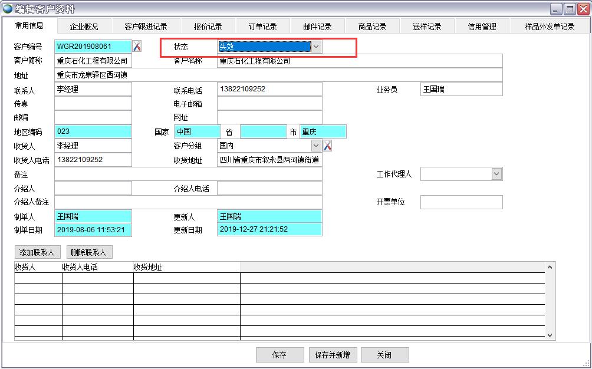Click the tool icon beside 客户编号 field

(137, 47)
